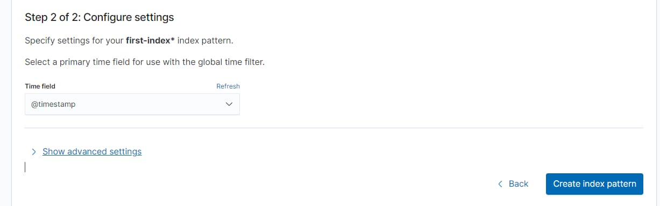
Task: Expand the chevron beside Show advanced settings
Action: point(34,152)
